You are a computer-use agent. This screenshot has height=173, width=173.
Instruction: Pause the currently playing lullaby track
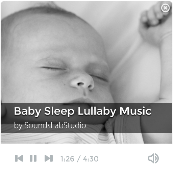33,158
